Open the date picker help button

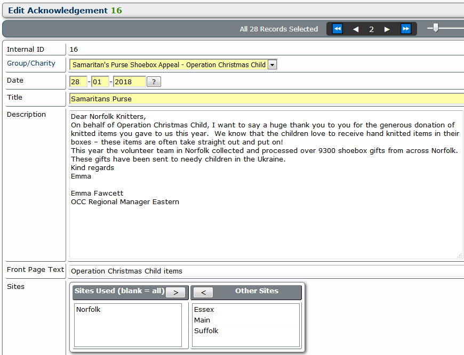pyautogui.click(x=154, y=82)
